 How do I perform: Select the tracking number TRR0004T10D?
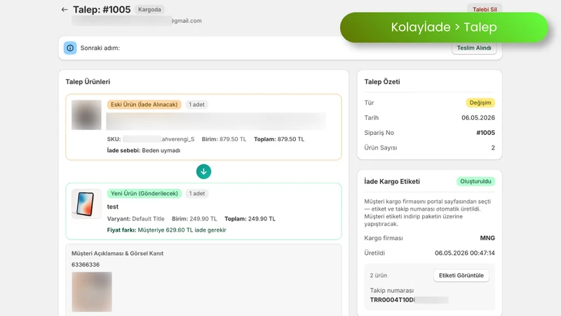tap(393, 300)
